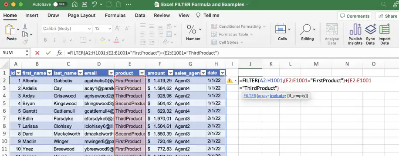Open the Cells group icon
The image size is (399, 156).
point(281,29)
